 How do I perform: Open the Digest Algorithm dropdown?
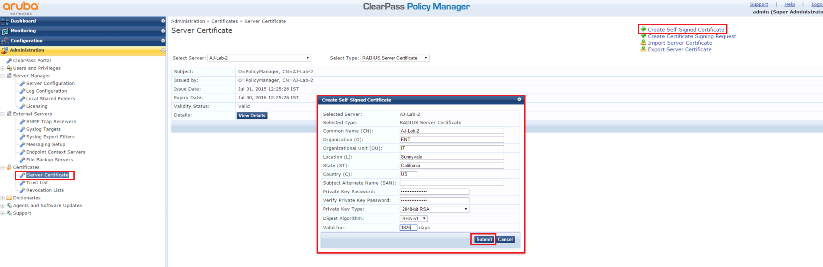[413, 218]
